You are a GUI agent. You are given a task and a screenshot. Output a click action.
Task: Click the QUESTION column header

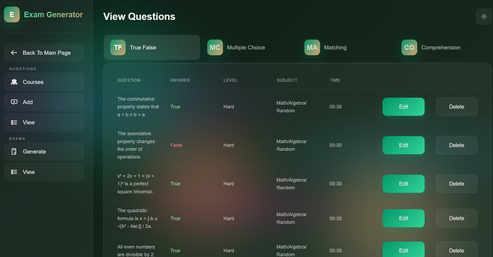tap(129, 80)
